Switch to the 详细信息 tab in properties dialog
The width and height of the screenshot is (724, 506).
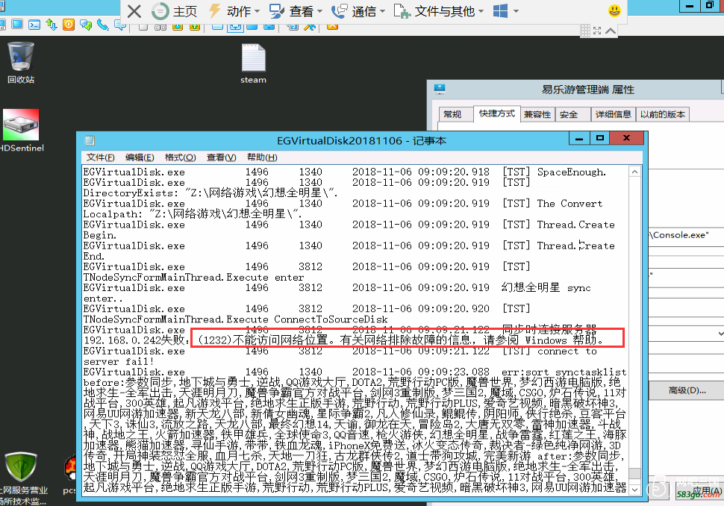pyautogui.click(x=614, y=114)
